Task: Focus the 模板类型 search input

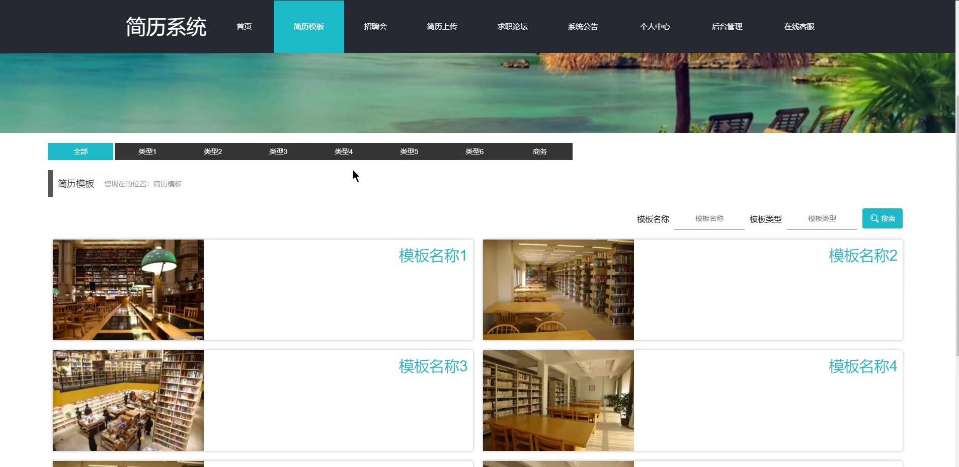Action: point(822,219)
